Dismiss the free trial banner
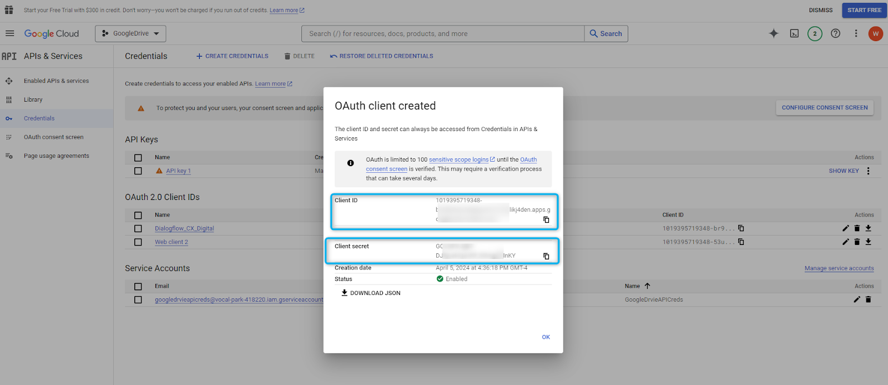 coord(821,10)
